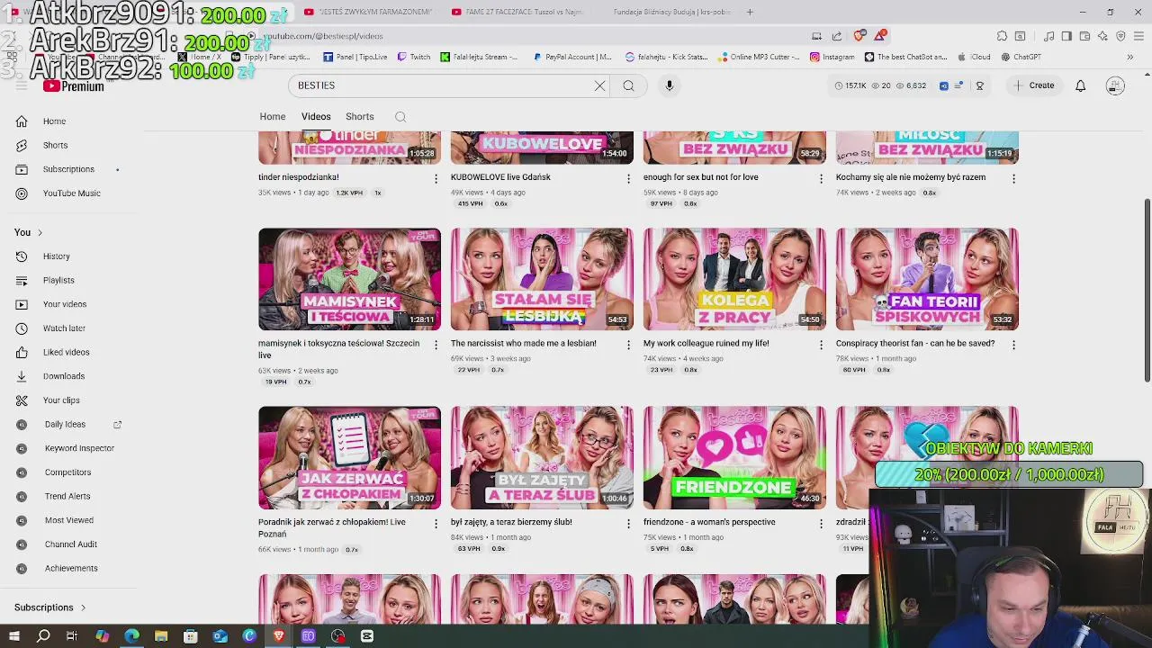The height and width of the screenshot is (648, 1152).
Task: Switch to the channel Shorts tab
Action: [x=359, y=117]
